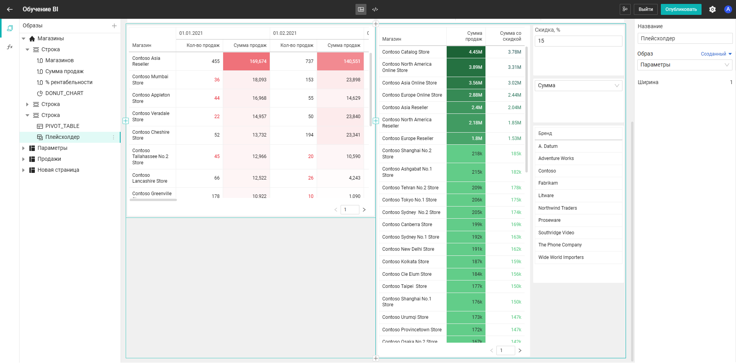
Task: Select DONUT_CHART pie icon in tree
Action: click(x=40, y=93)
